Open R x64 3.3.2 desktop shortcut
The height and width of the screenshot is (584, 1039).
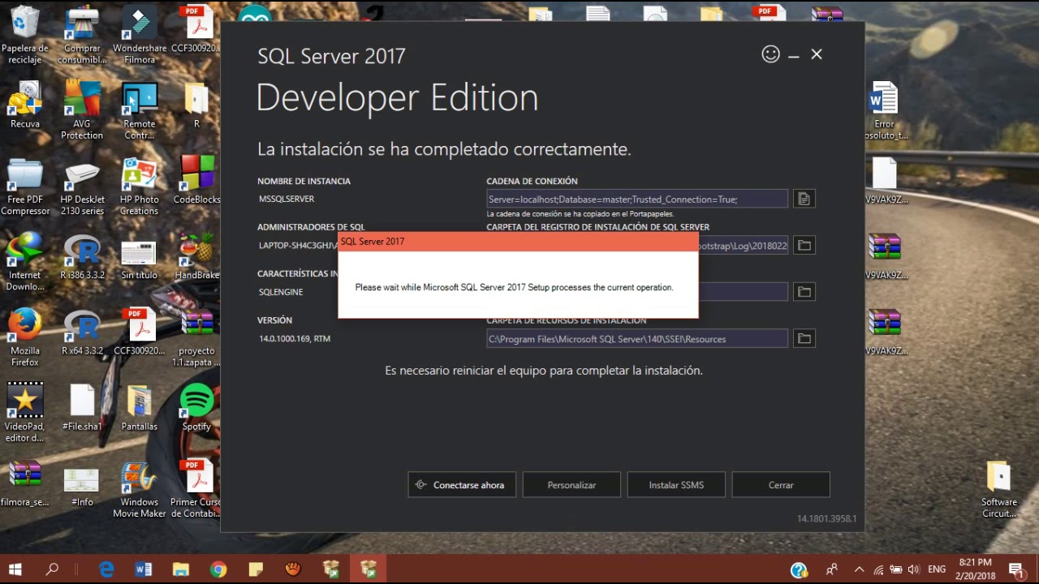pos(82,333)
